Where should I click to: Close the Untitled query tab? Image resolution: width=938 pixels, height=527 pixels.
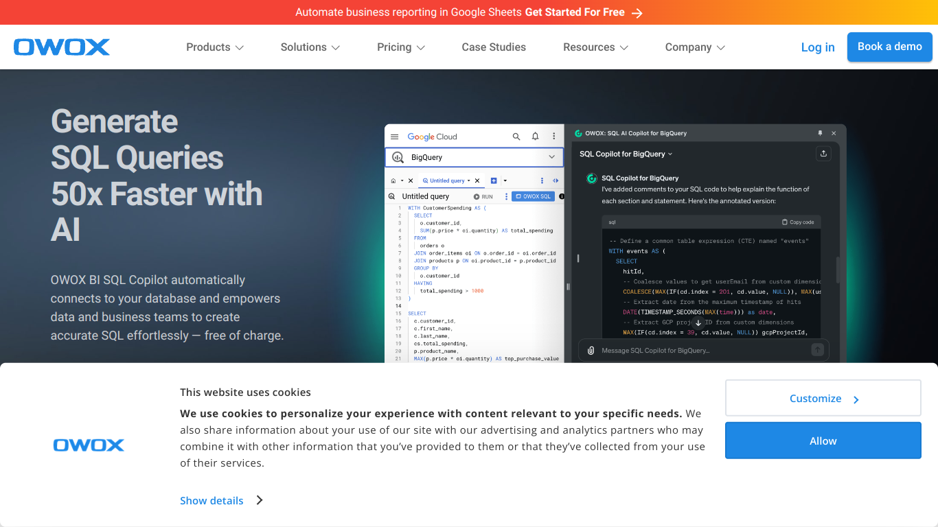(x=477, y=180)
